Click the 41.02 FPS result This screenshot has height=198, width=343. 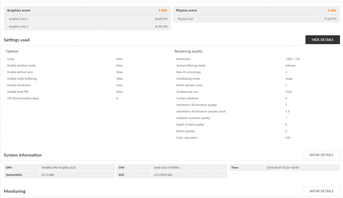tap(161, 27)
